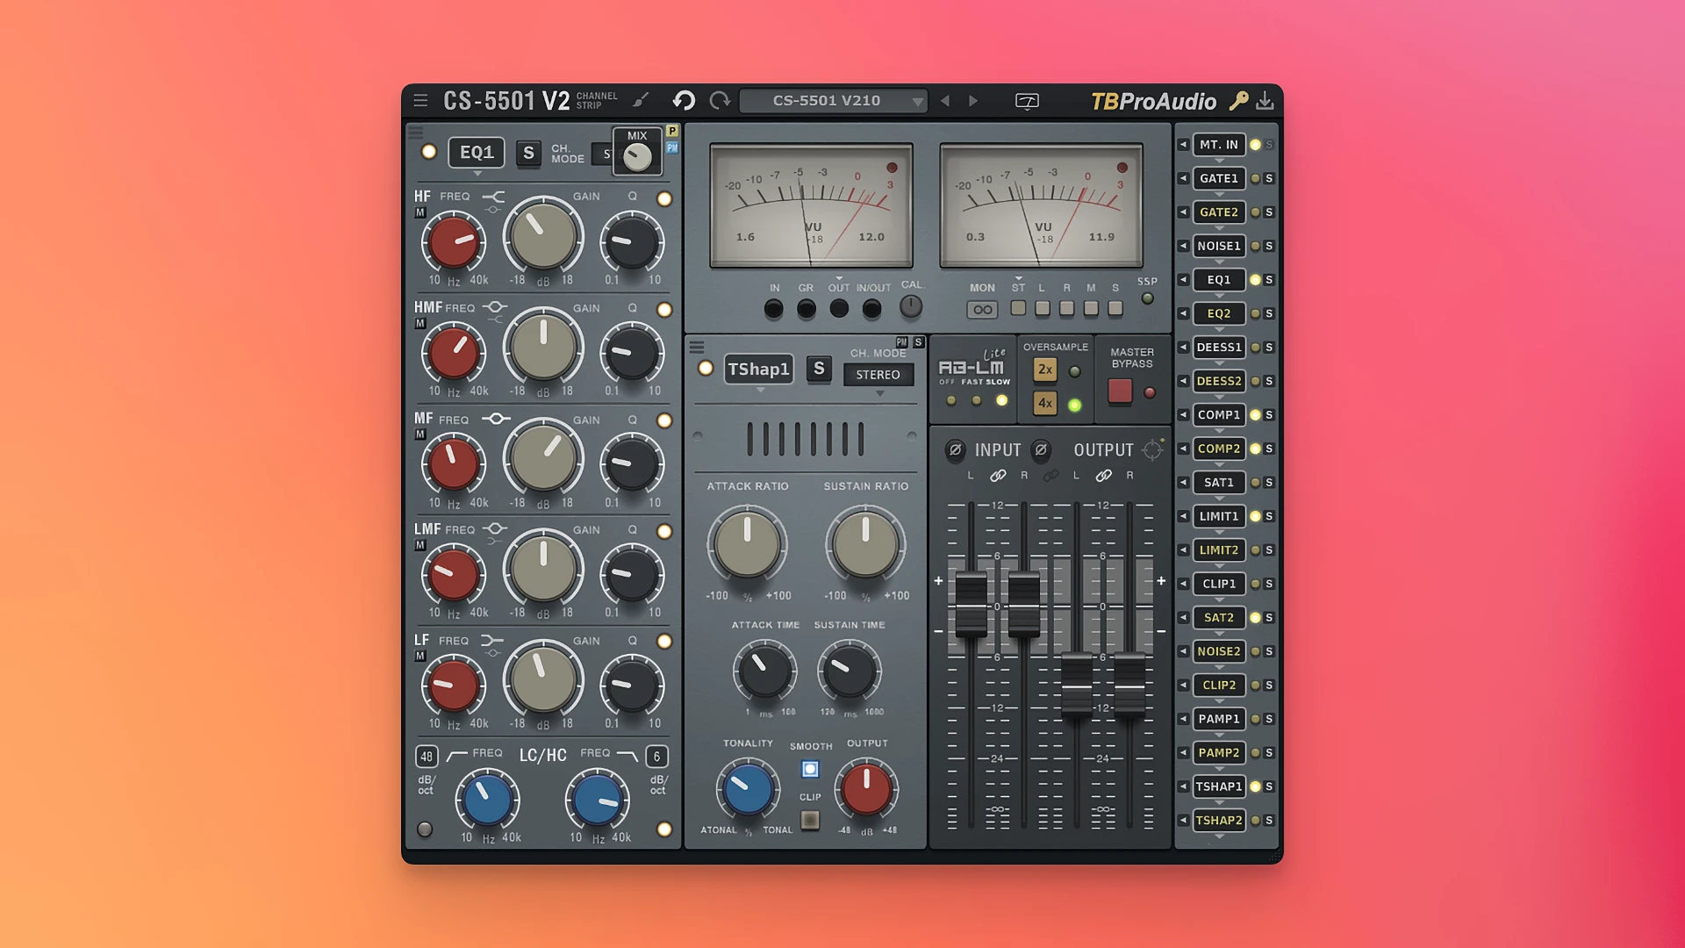Viewport: 1685px width, 948px height.
Task: Toggle the M mute button on the HF band
Action: point(422,210)
